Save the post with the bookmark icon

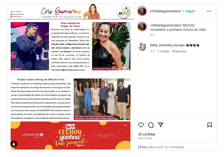click(x=210, y=125)
